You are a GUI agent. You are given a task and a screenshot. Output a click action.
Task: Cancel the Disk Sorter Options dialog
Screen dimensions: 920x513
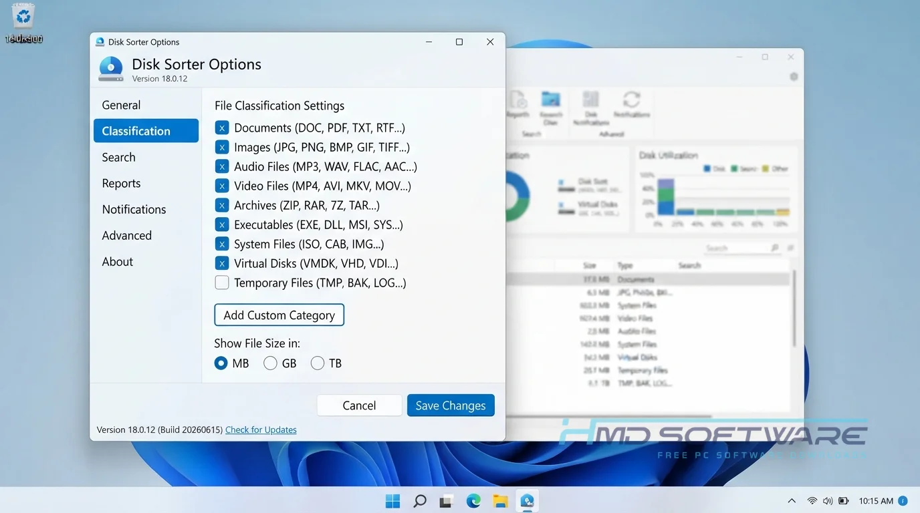359,405
